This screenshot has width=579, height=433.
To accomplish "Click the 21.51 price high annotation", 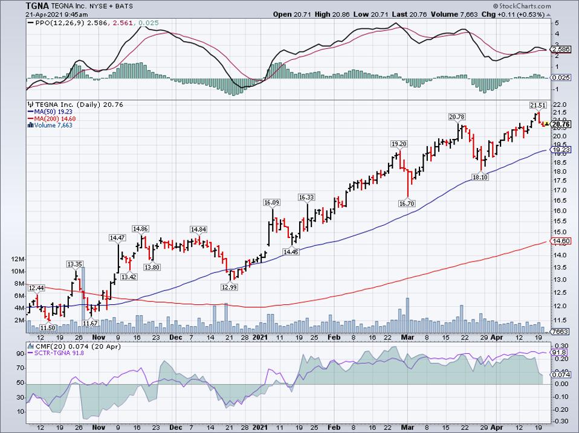I will 538,105.
